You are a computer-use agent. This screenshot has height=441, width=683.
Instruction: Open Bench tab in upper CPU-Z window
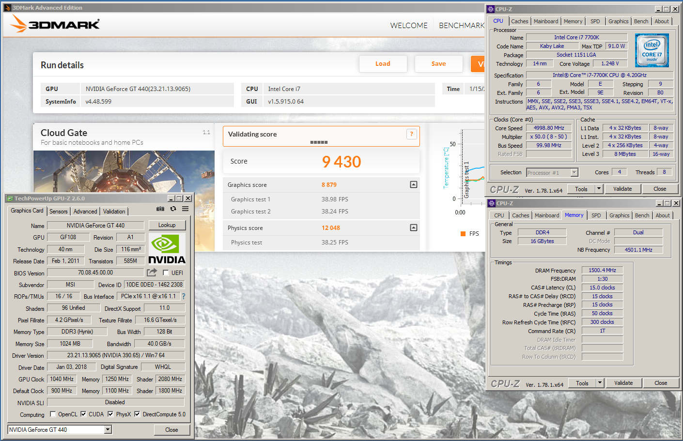click(x=641, y=21)
